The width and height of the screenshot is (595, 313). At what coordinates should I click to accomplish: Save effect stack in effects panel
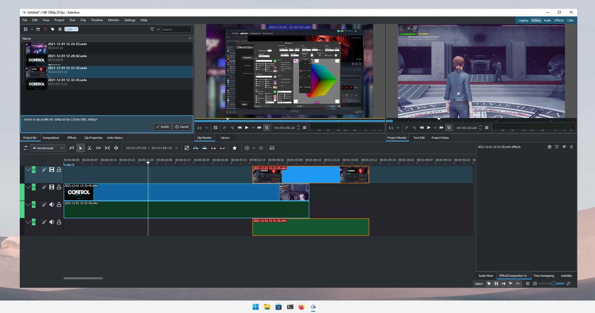[x=549, y=147]
